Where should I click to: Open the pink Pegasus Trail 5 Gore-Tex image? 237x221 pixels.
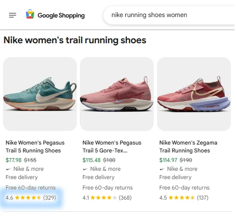point(117,94)
